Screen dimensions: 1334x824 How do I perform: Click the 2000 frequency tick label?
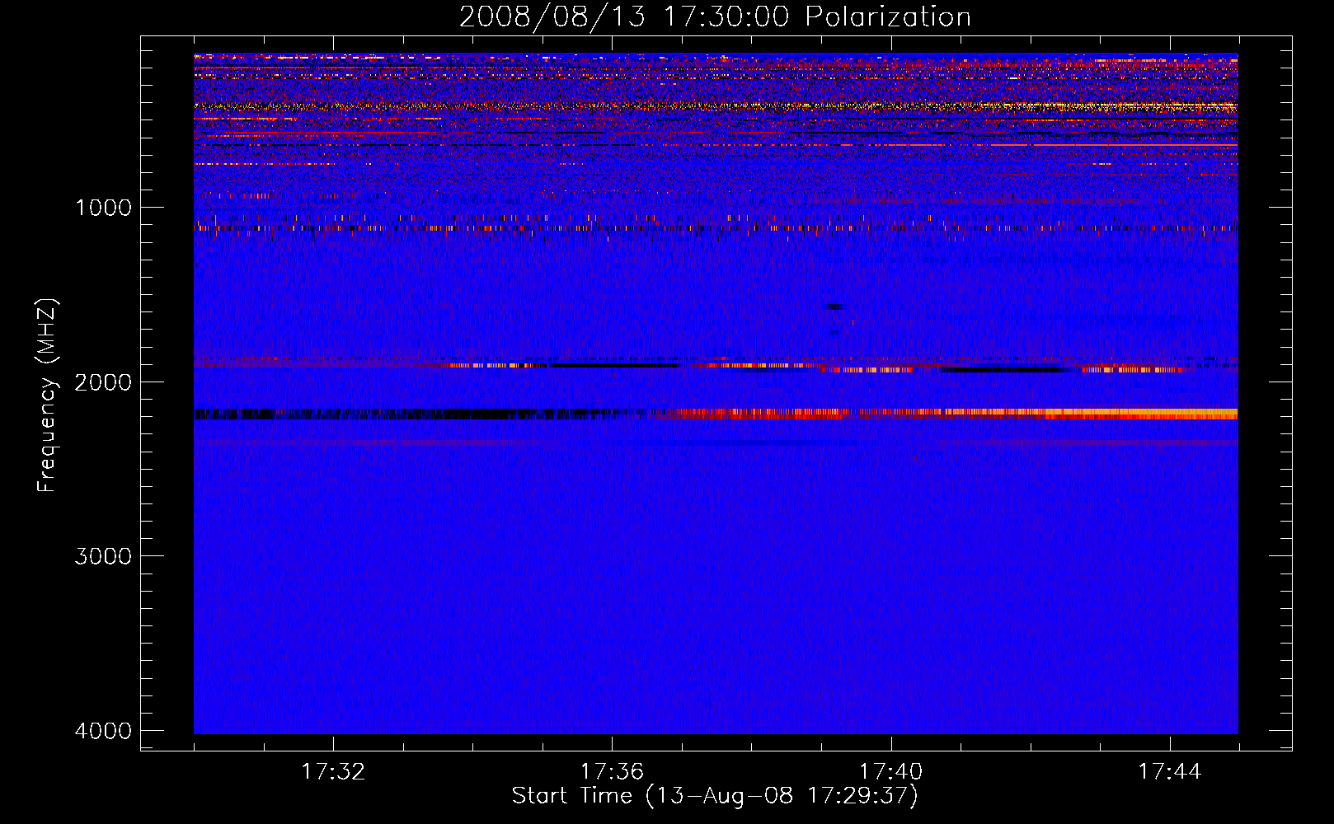pos(103,382)
